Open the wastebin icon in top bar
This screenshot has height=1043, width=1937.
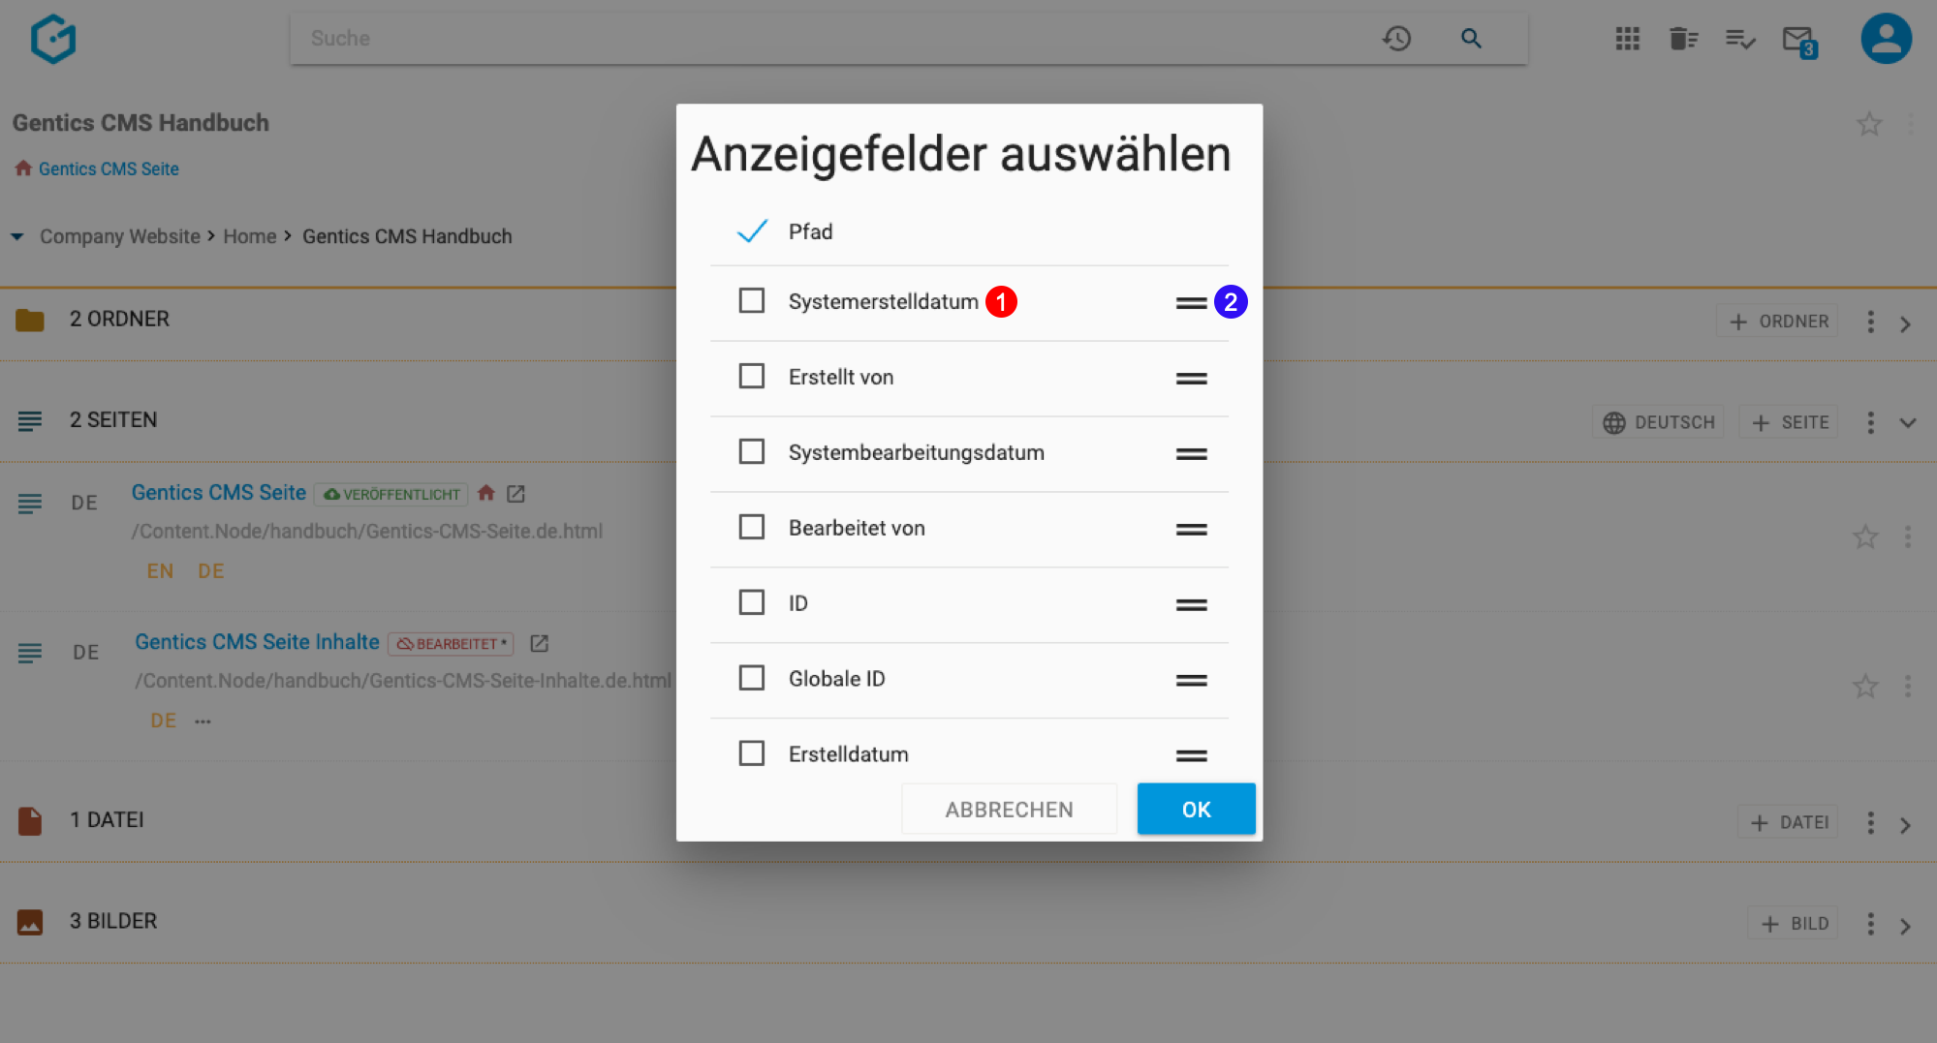pos(1684,39)
